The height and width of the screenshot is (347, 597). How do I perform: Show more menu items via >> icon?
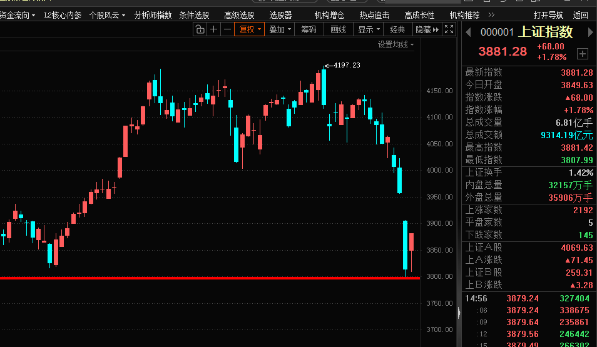pos(491,14)
